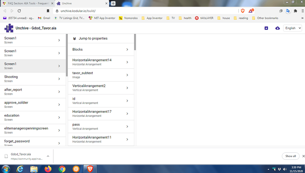Open the Nomorobo bookmark
This screenshot has height=173, width=305.
(x=128, y=18)
